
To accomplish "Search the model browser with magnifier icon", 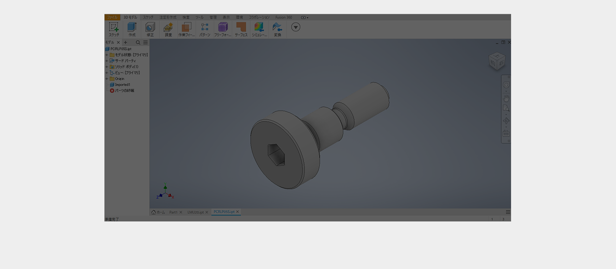I will (138, 43).
